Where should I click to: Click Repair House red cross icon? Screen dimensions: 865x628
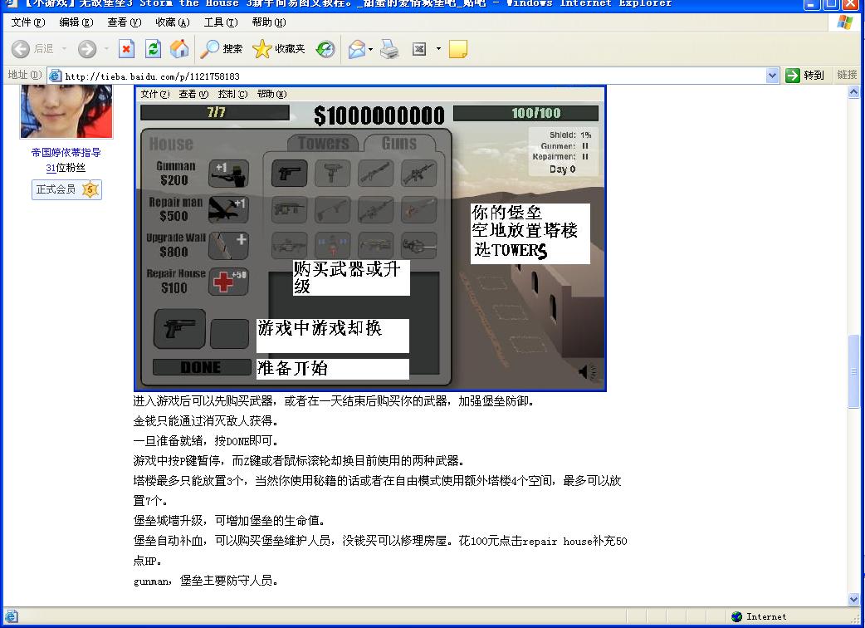(228, 281)
